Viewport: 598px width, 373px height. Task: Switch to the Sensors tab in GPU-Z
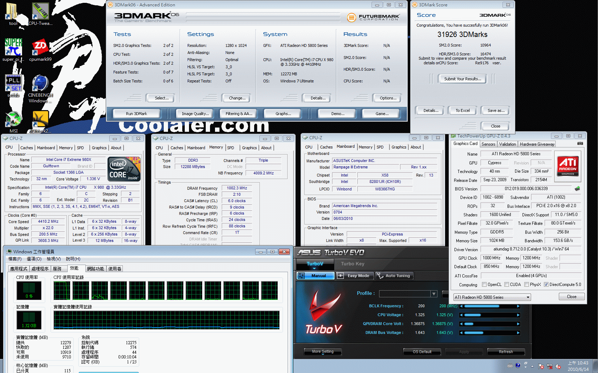tap(488, 144)
